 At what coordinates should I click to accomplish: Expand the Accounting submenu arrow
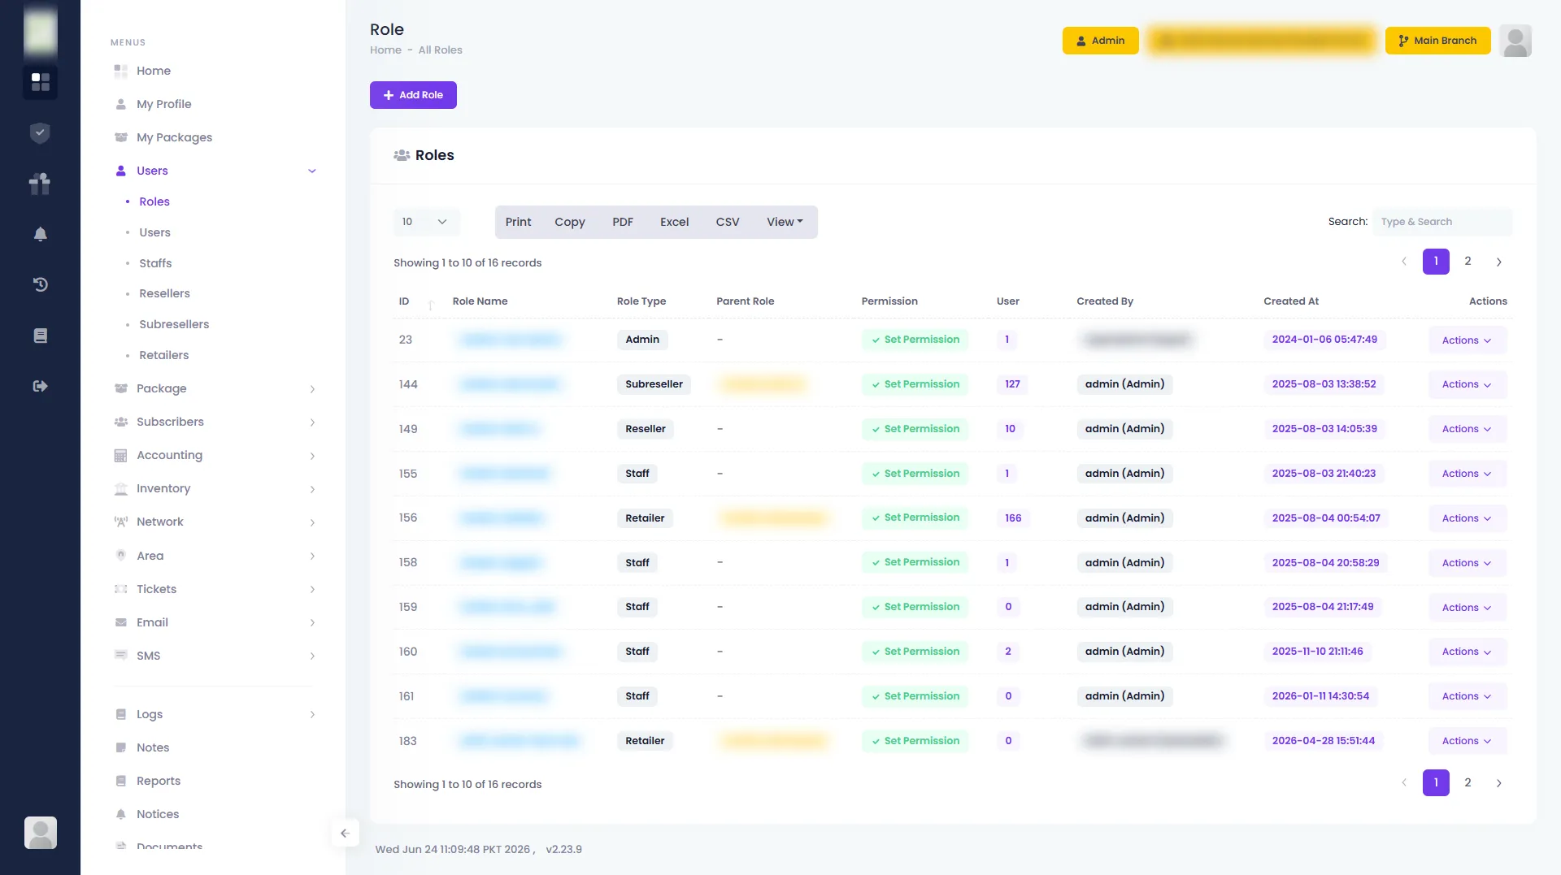[312, 456]
